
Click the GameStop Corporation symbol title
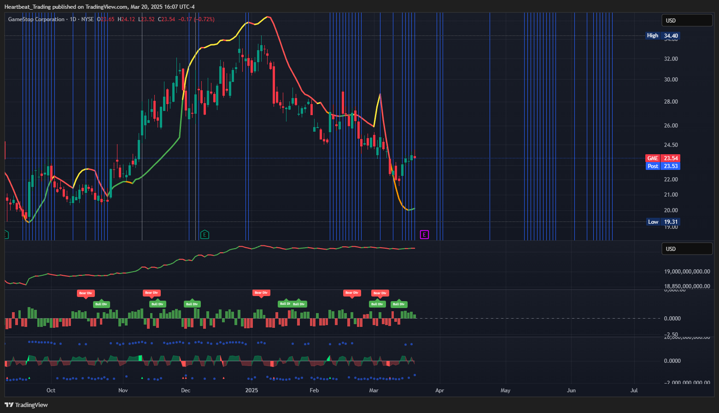(36, 19)
